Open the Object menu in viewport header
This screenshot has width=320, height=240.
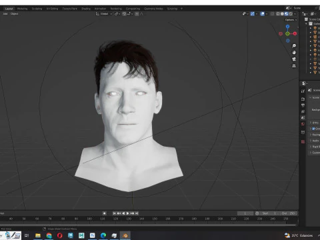(15, 14)
